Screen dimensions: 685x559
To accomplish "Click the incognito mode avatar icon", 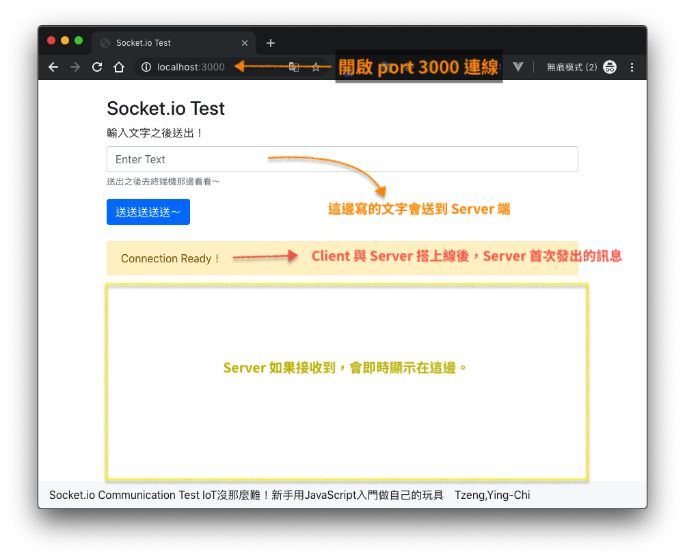I will click(x=610, y=67).
